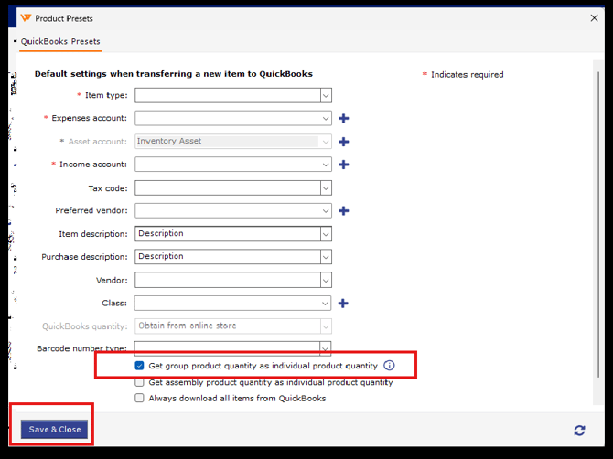
Task: Add a new Expenses account with plus icon
Action: point(344,118)
